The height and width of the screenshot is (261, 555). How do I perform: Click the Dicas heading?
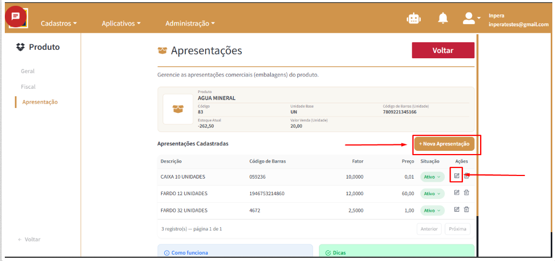339,253
